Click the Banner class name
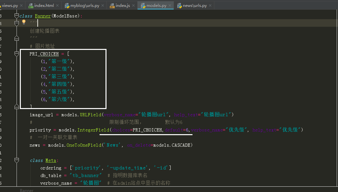338x192 pixels. 43,16
